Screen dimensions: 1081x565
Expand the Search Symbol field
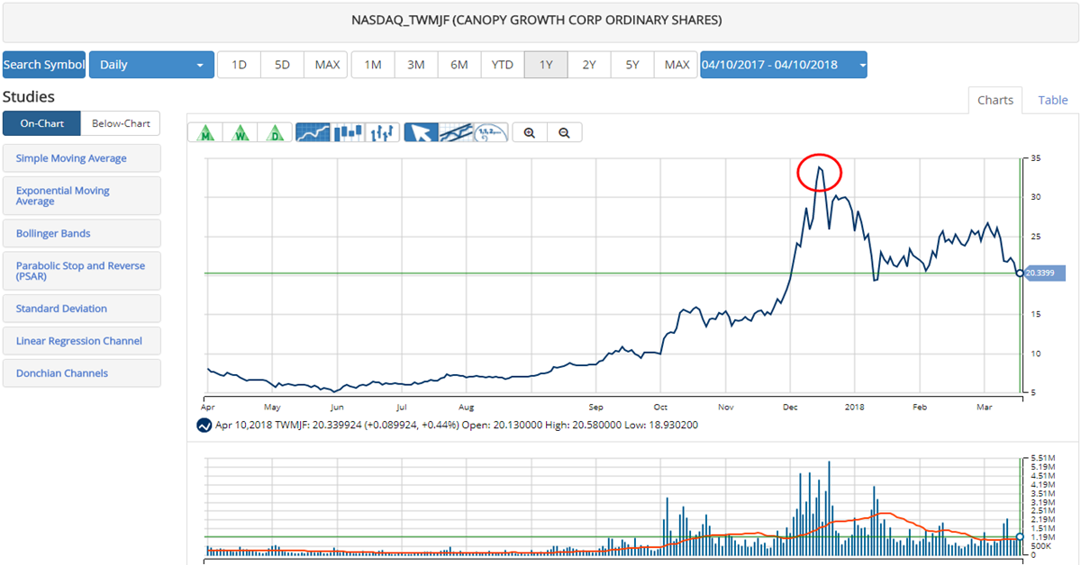43,64
